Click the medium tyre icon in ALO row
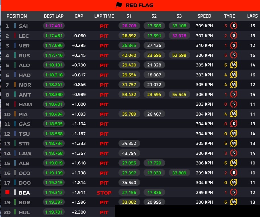This screenshot has width=260, height=217. [x=234, y=65]
